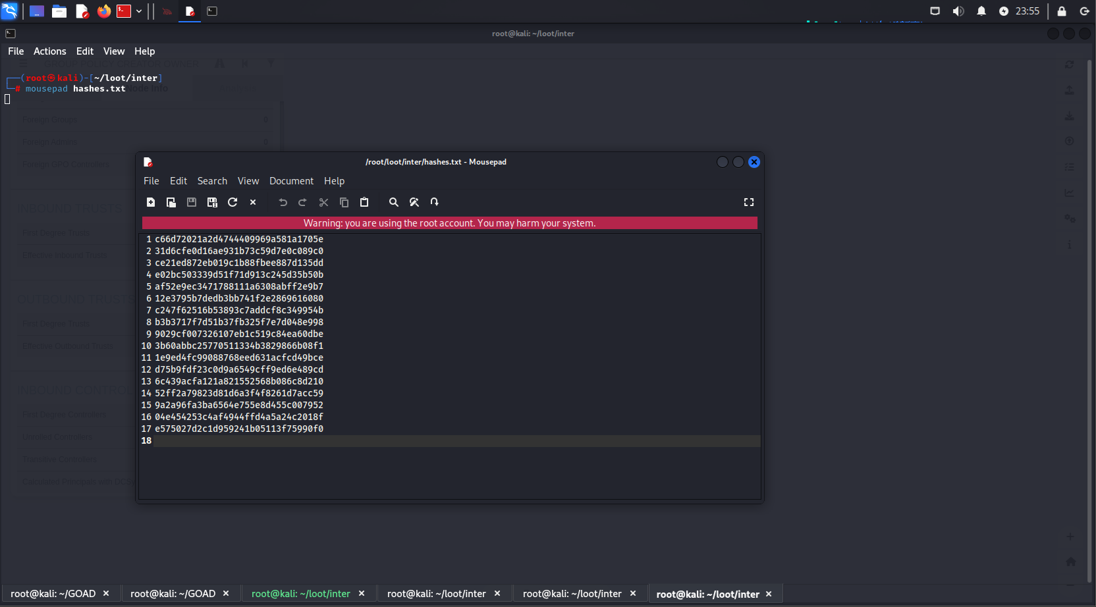Screen dimensions: 1096x607
Task: Open Mousepad Document menu
Action: [x=291, y=181]
